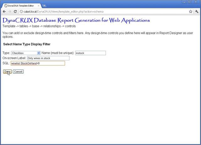
Task: Click the 'Select Name Type Display Filter' header
Action: point(27,44)
